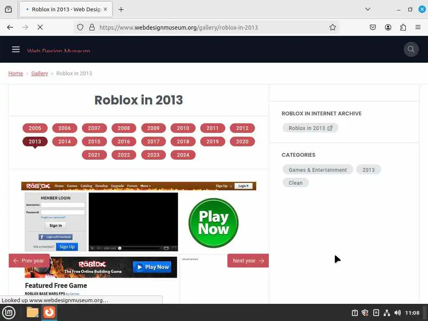Image resolution: width=428 pixels, height=321 pixels.
Task: Jump to the 2018 year
Action: (183, 141)
